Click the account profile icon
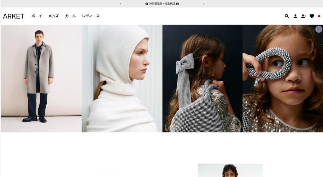The height and width of the screenshot is (177, 323). (295, 16)
